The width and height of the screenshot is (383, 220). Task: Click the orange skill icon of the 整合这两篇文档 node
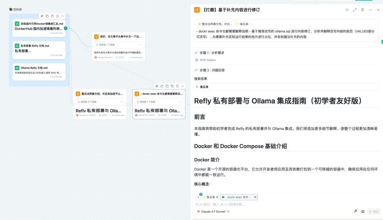tap(78, 94)
